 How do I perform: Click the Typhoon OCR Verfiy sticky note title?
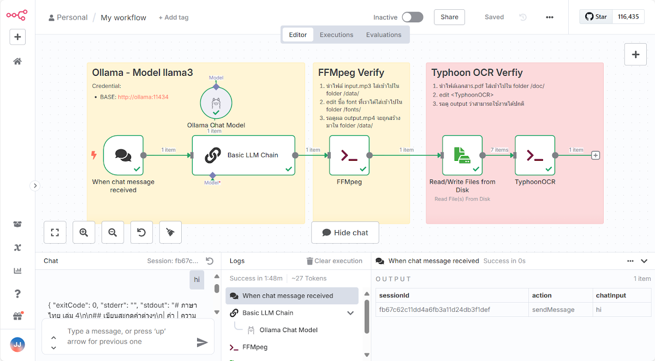pyautogui.click(x=477, y=73)
